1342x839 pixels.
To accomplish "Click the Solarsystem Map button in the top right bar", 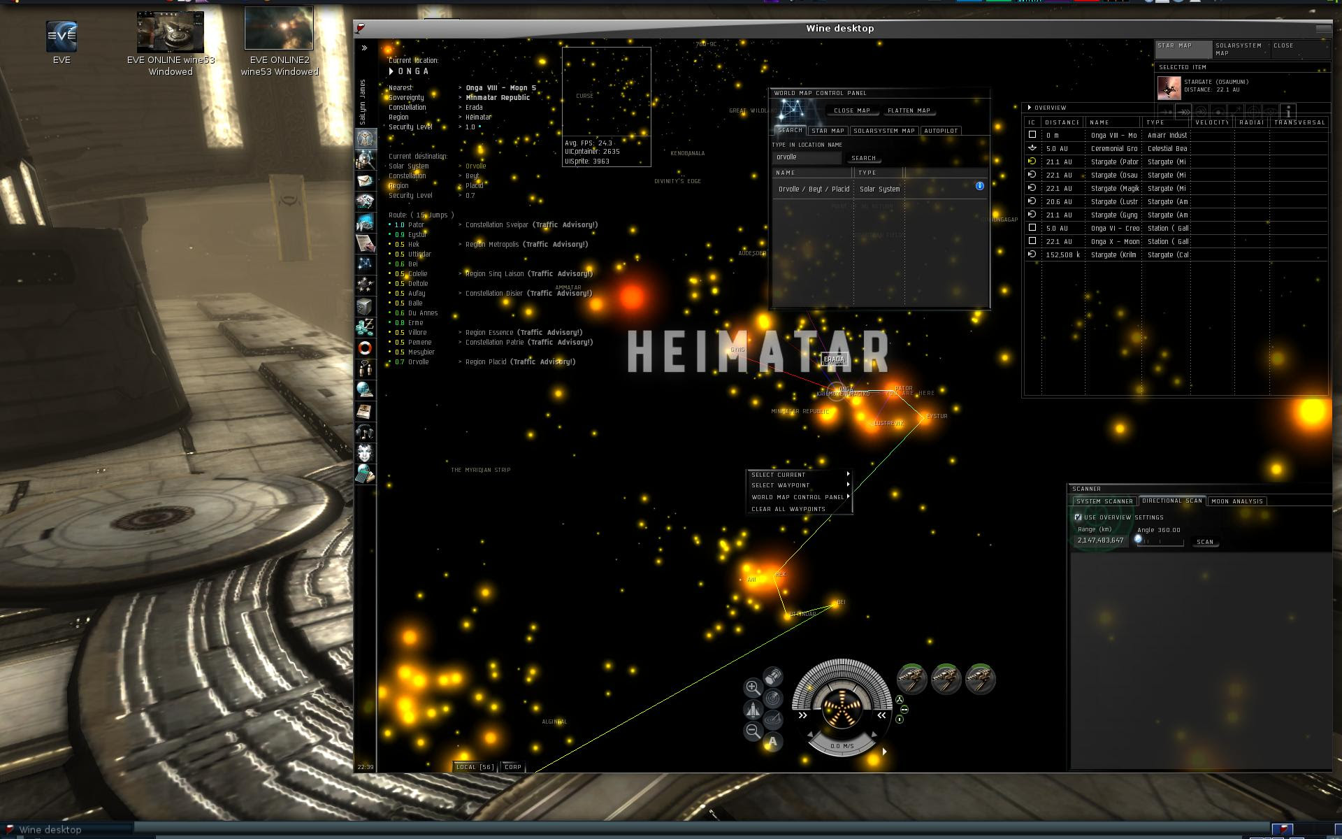I will [1241, 49].
